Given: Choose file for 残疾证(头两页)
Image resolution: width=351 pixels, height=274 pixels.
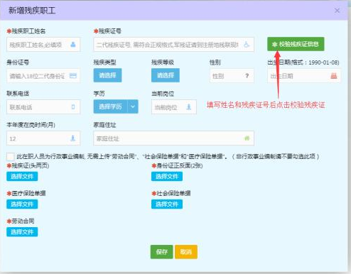Looking at the screenshot, I should pos(22,176).
